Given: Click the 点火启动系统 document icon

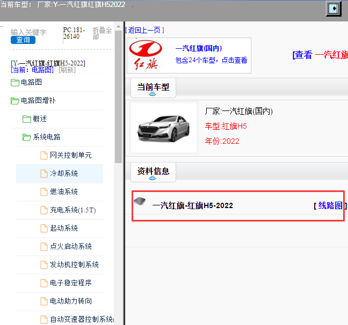Looking at the screenshot, I should click(44, 246).
